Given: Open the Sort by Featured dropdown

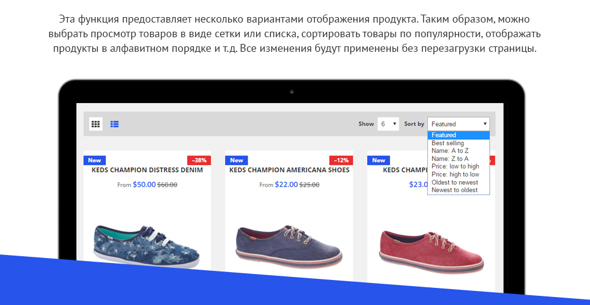Looking at the screenshot, I should click(x=459, y=124).
